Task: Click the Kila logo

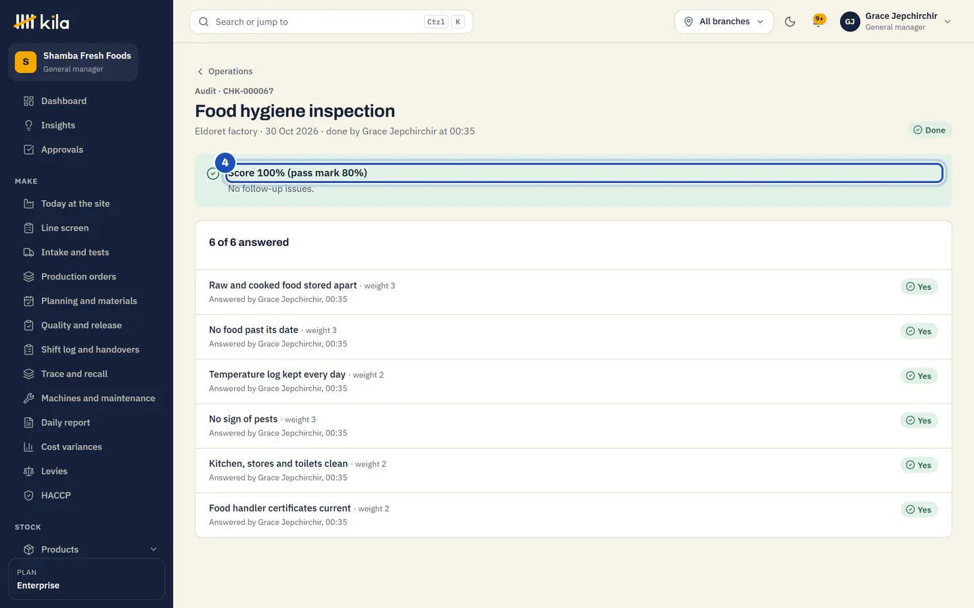Action: tap(42, 22)
